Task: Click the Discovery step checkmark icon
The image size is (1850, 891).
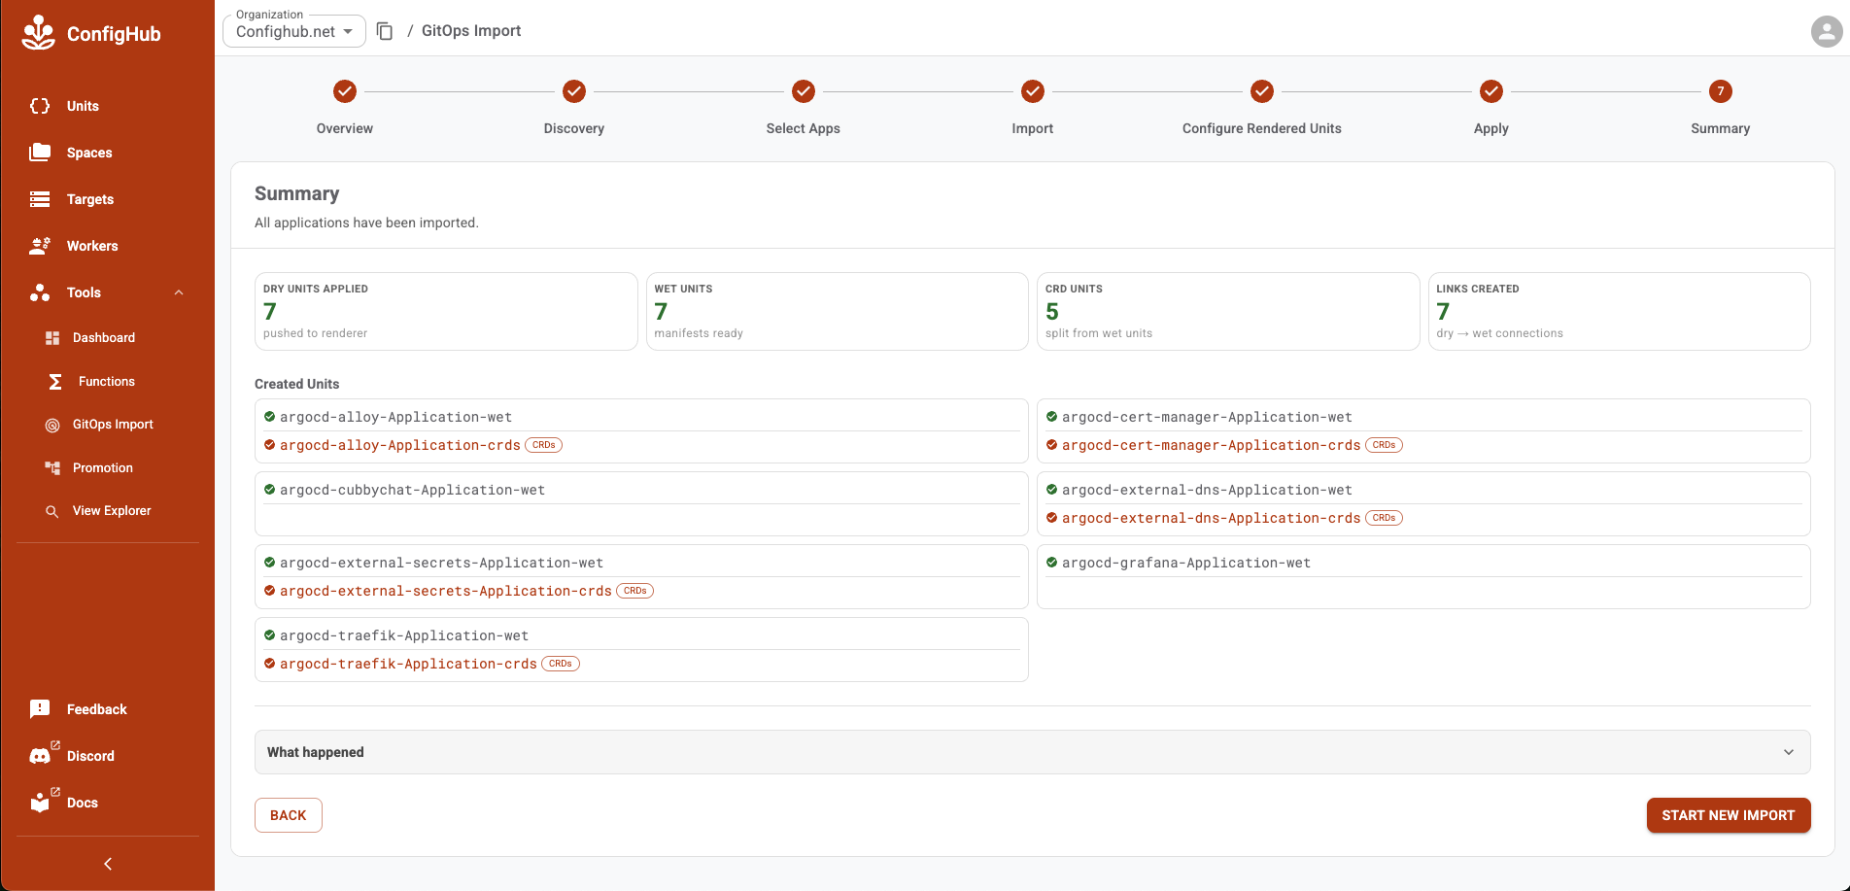Action: [574, 91]
